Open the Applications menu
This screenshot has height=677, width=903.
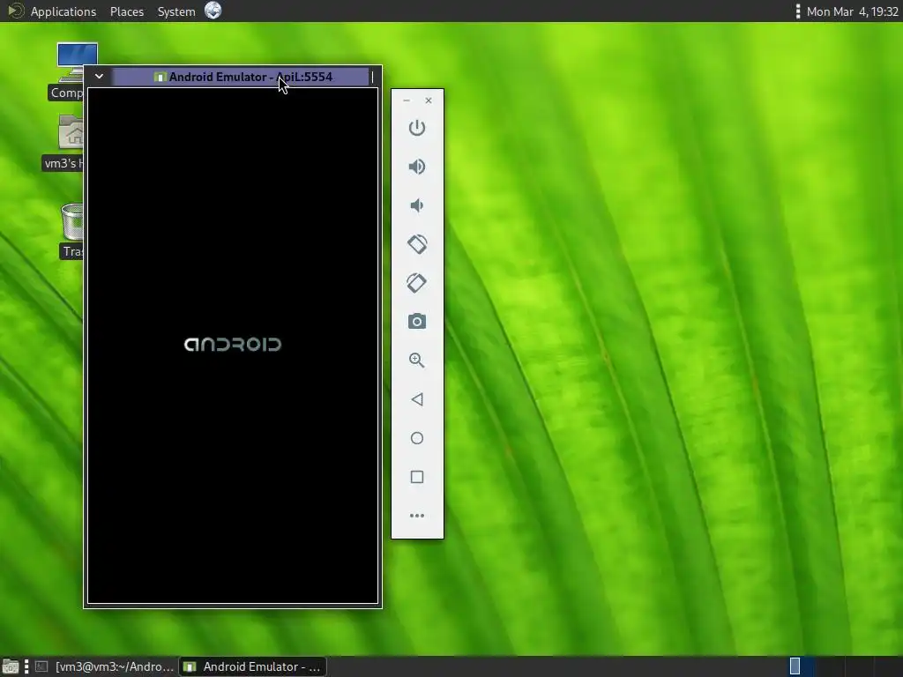pos(63,11)
